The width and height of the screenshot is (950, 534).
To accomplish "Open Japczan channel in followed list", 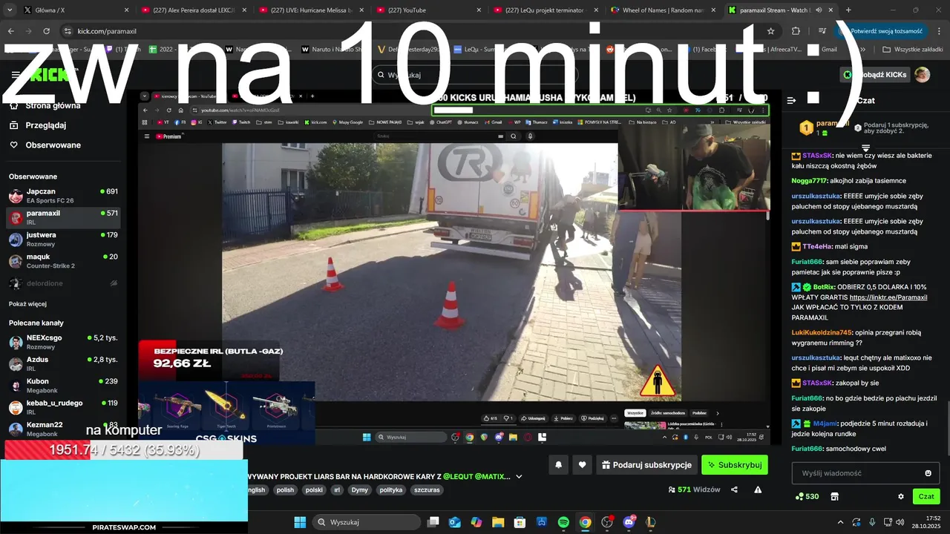I will pos(63,196).
